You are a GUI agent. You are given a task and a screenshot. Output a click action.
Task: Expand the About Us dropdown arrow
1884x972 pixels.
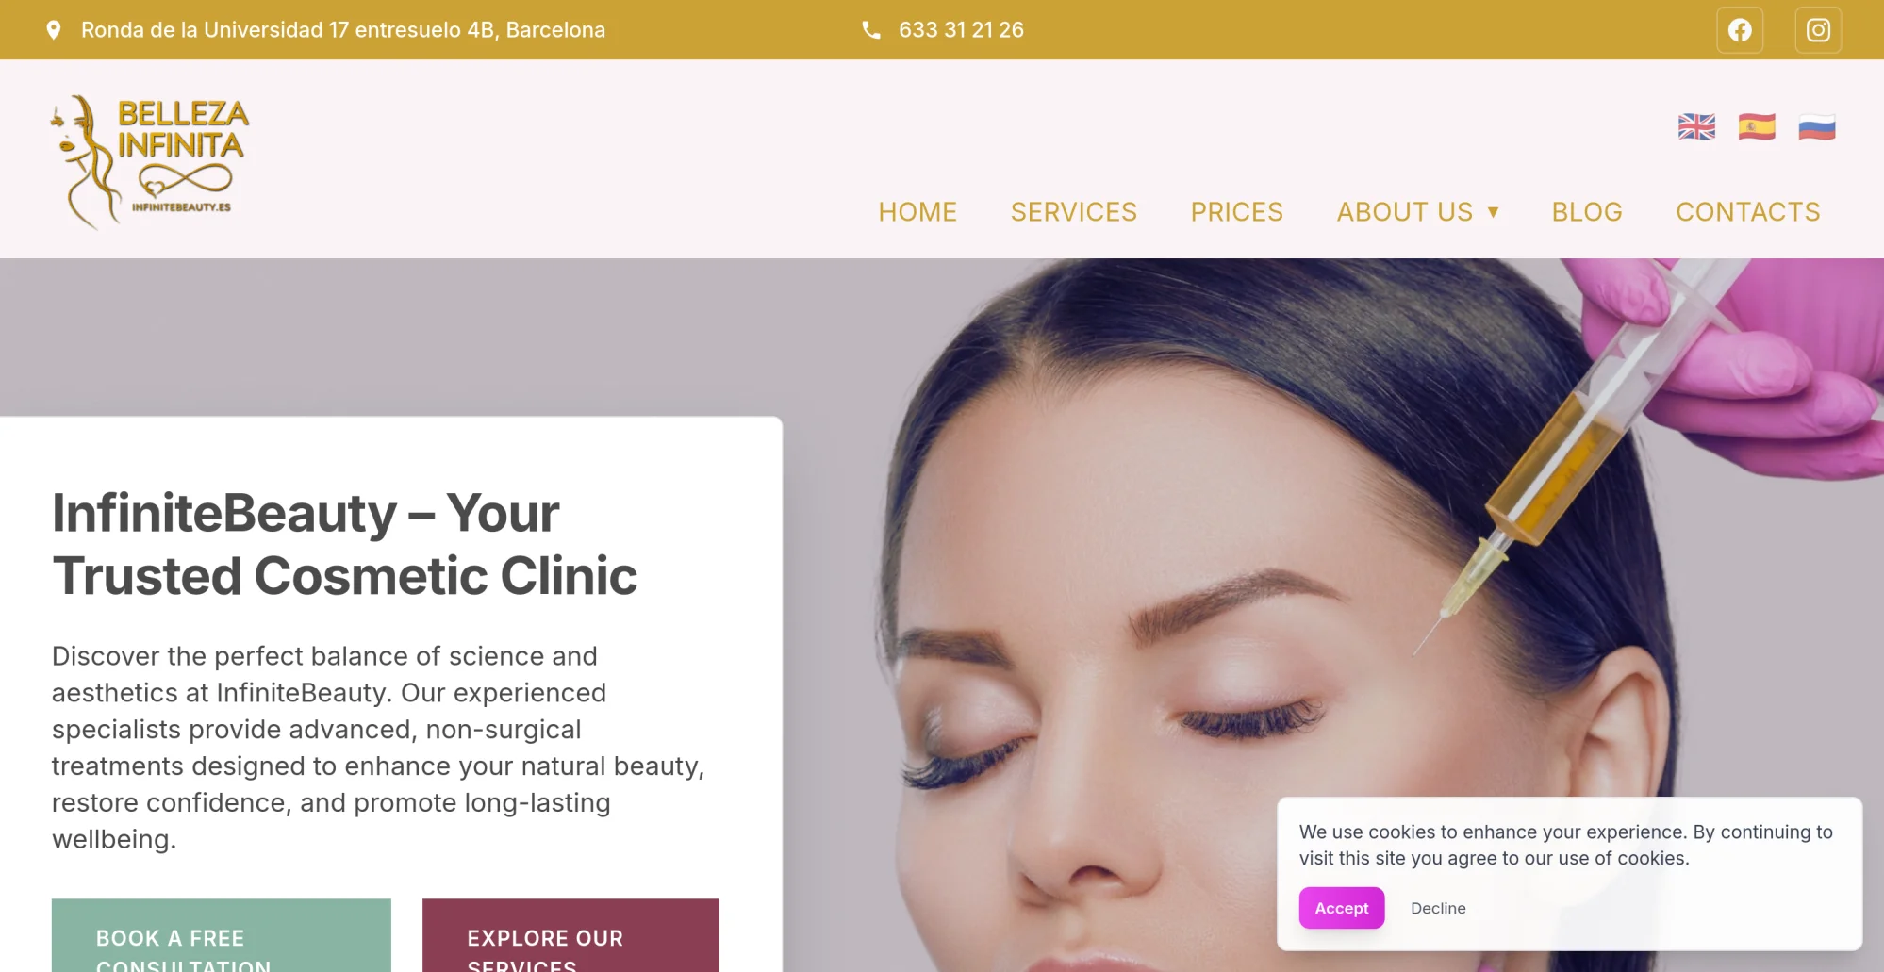tap(1494, 212)
